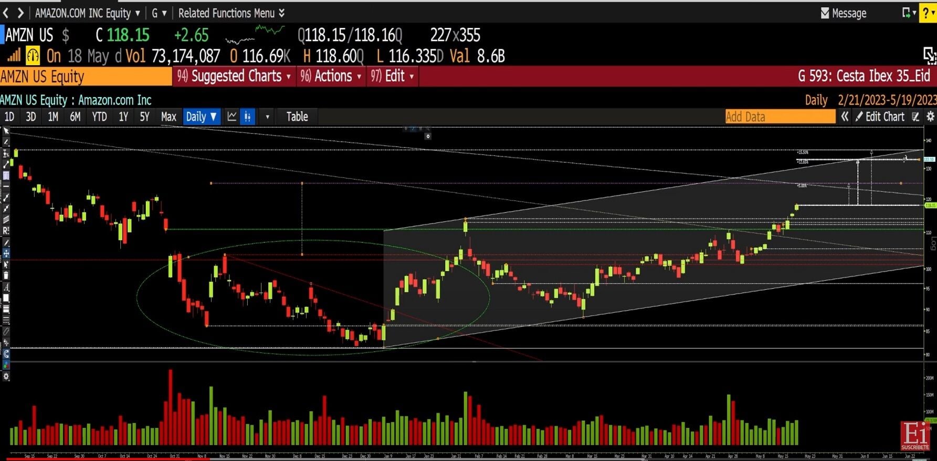This screenshot has width=937, height=461.
Task: Open the Edit dropdown in red bar
Action: point(393,76)
